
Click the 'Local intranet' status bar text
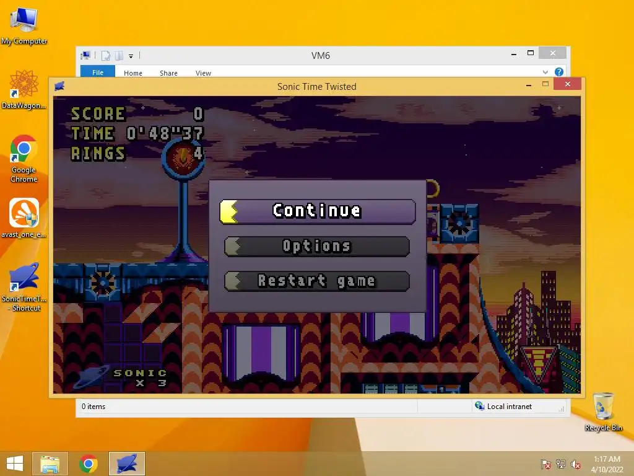510,407
